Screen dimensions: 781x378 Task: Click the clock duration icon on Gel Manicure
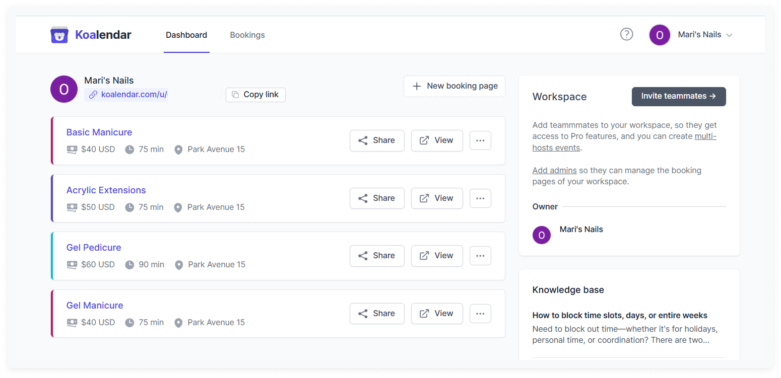point(130,322)
